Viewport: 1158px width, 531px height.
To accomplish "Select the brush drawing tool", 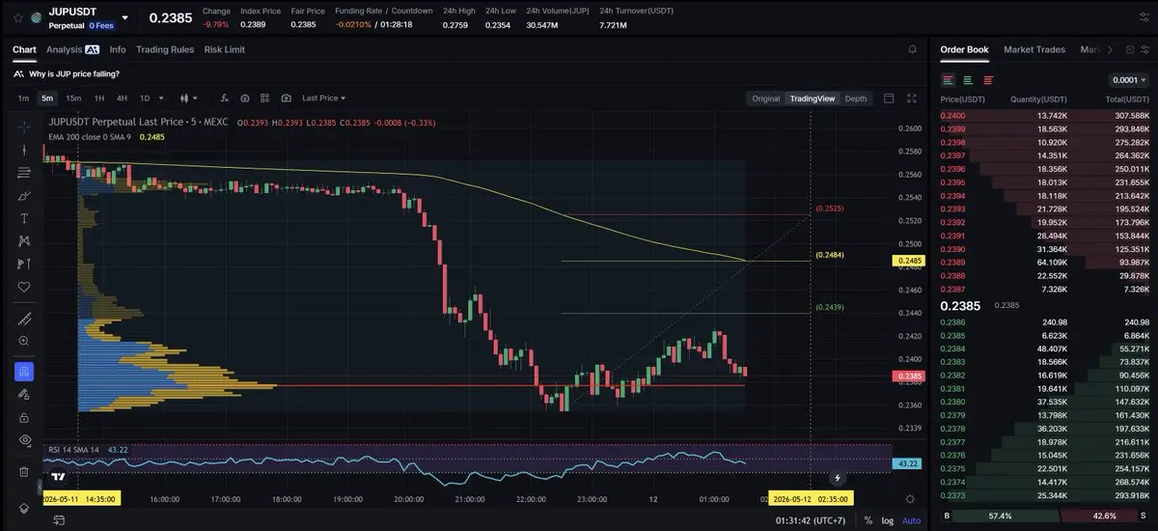I will point(24,196).
